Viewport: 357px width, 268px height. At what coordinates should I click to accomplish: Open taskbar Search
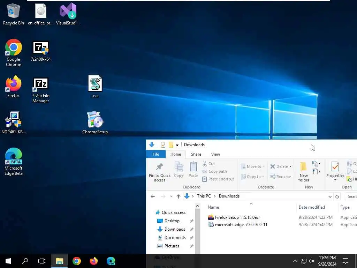[25, 261]
